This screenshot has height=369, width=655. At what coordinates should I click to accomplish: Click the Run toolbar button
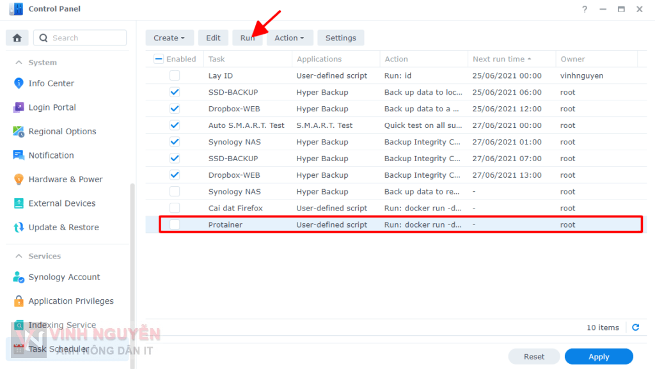(248, 38)
